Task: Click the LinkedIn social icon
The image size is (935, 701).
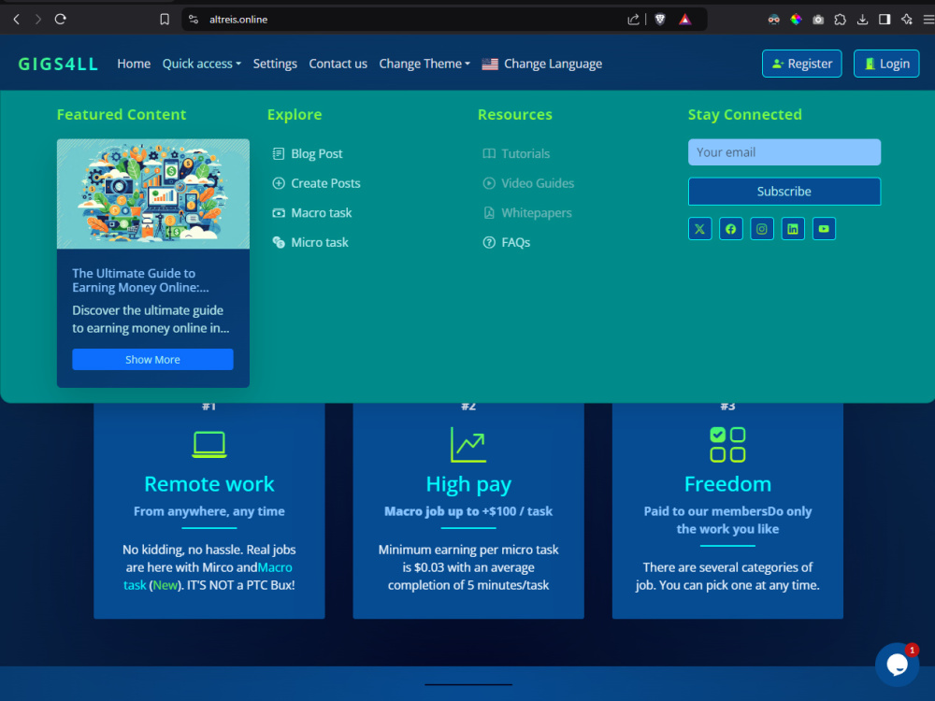Action: (793, 229)
